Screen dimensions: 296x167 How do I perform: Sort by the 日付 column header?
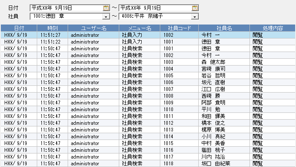click(x=19, y=28)
